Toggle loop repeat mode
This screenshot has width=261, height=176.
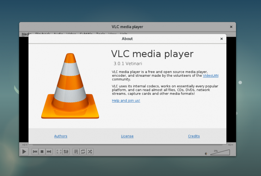pos(83,152)
